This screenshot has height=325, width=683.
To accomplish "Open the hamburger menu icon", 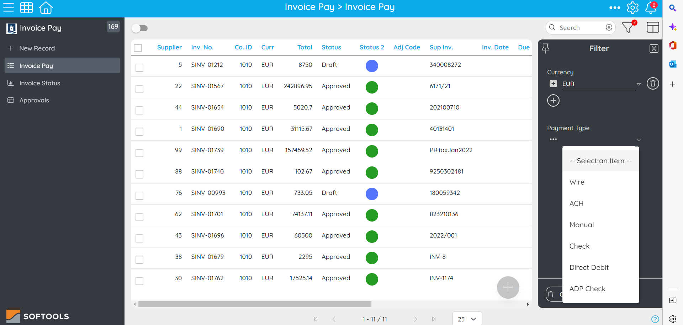I will [x=8, y=7].
